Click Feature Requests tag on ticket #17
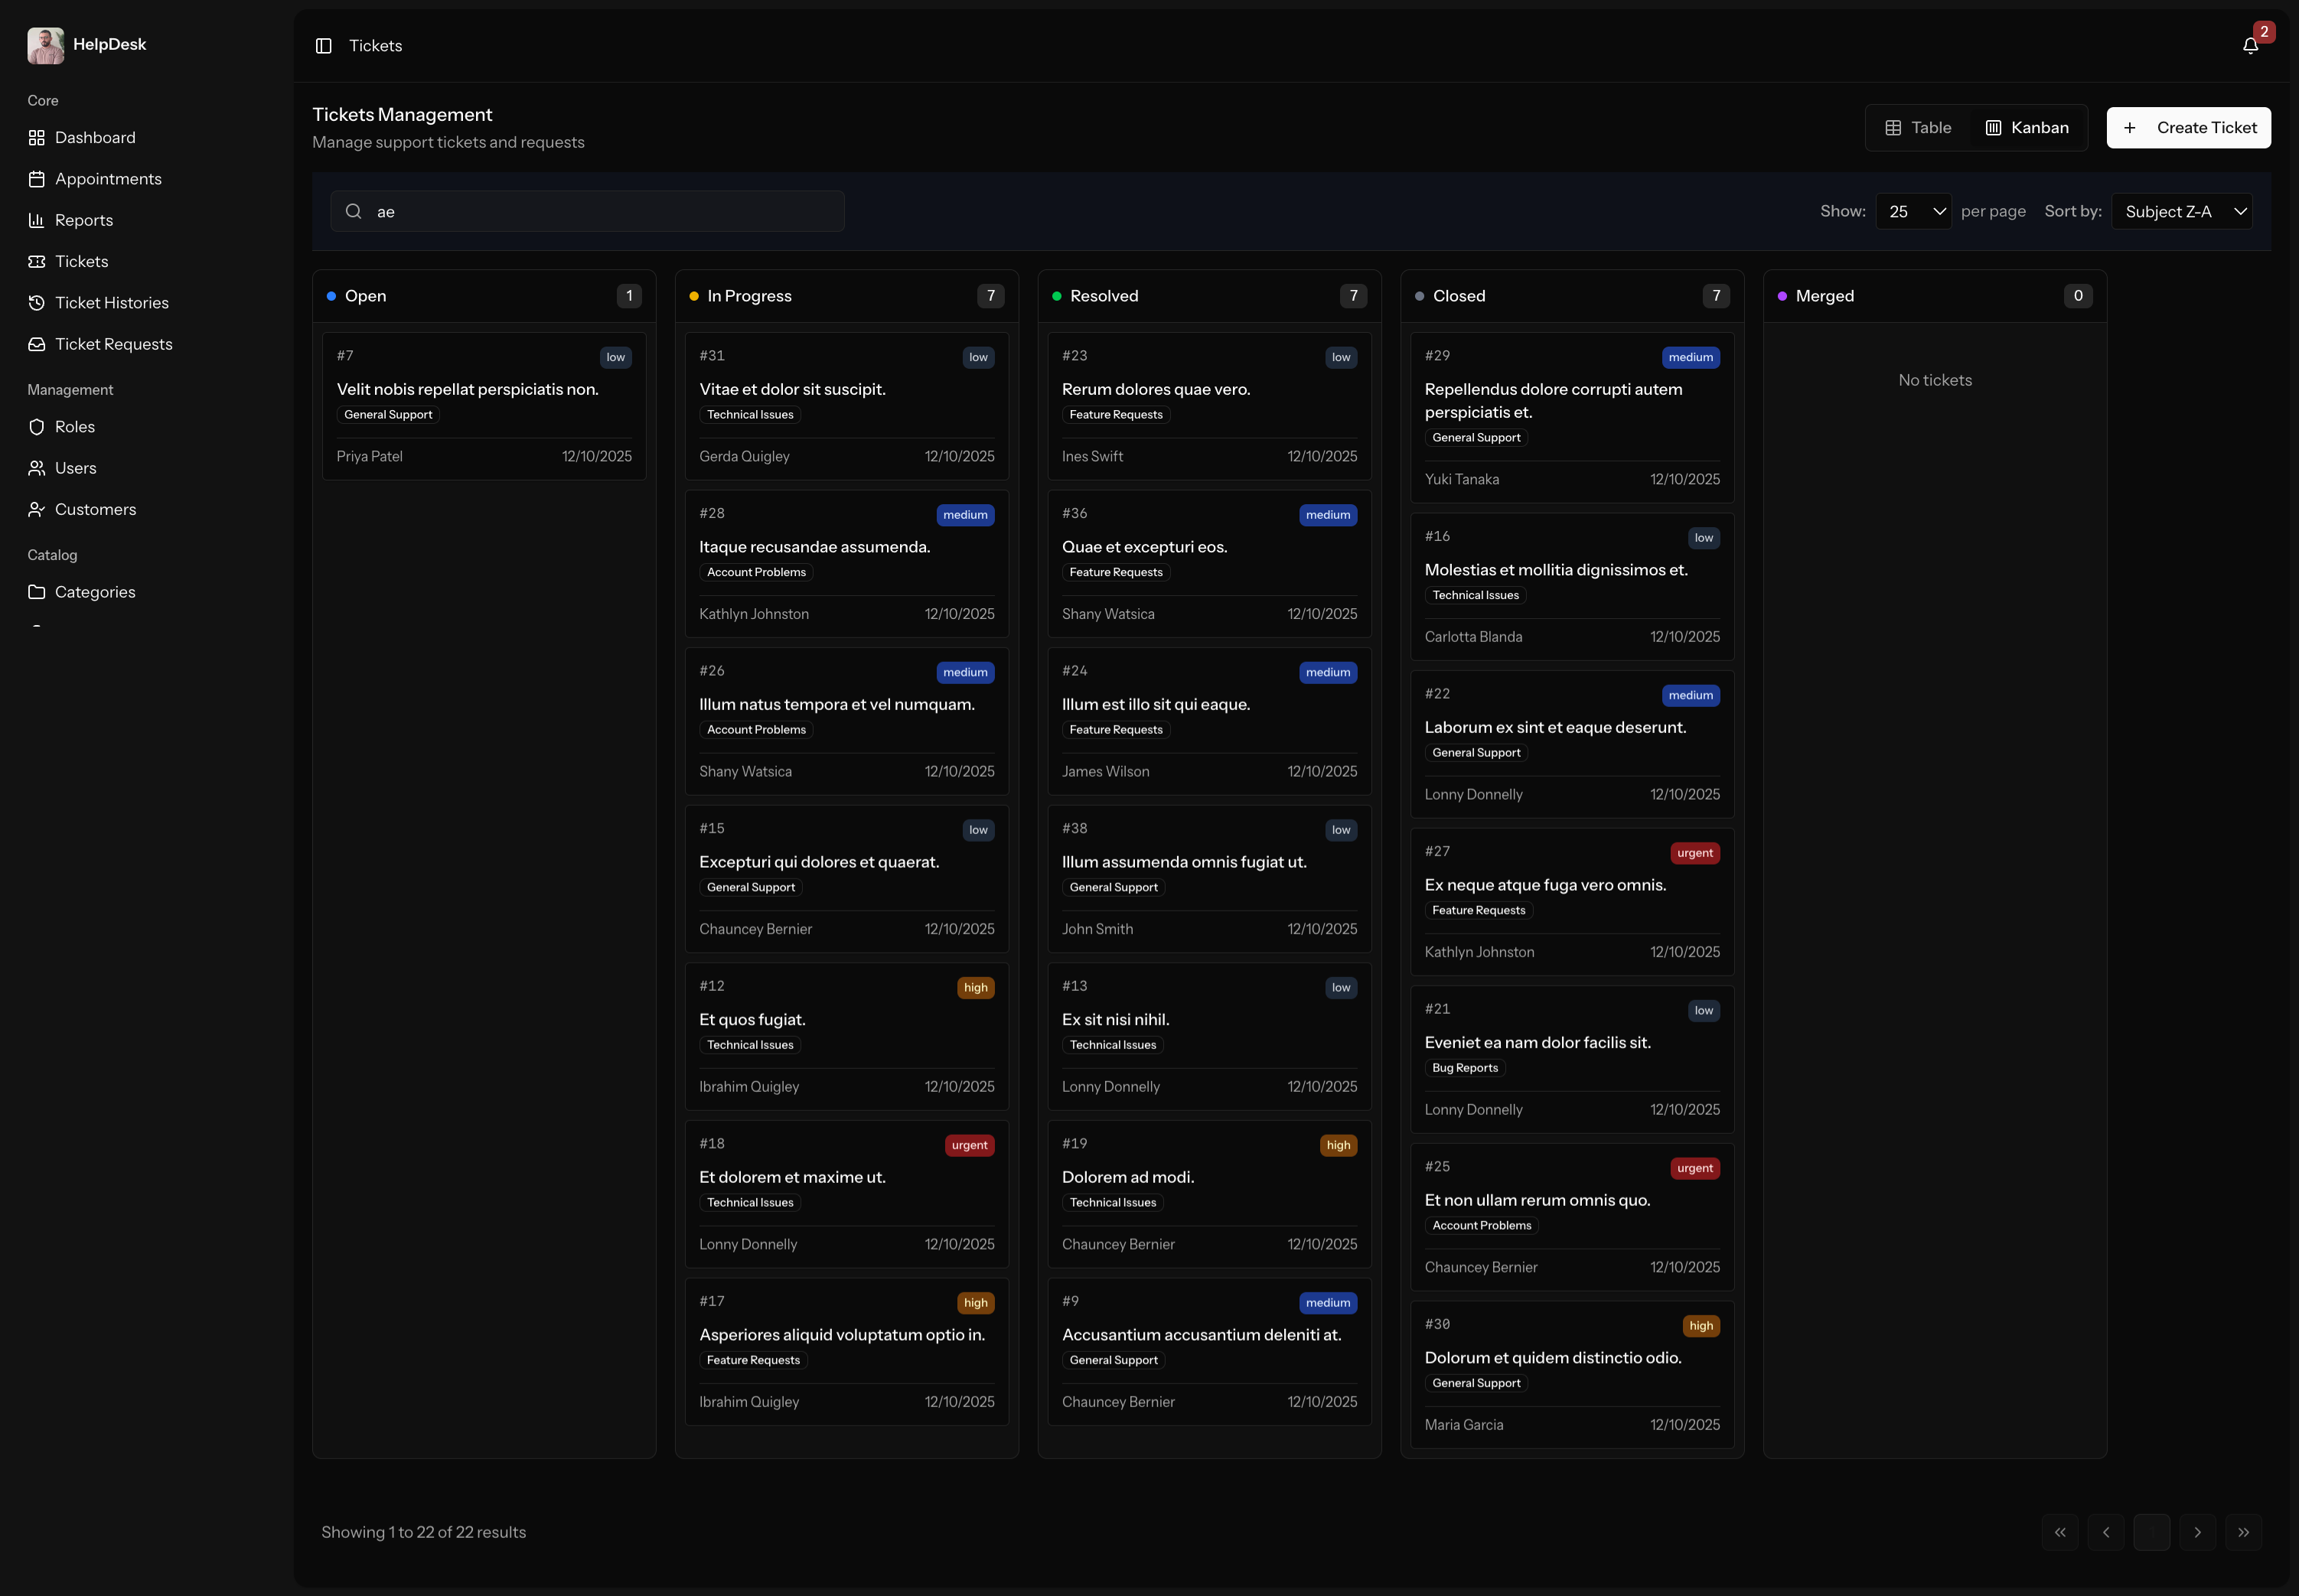This screenshot has height=1596, width=2299. (753, 1360)
